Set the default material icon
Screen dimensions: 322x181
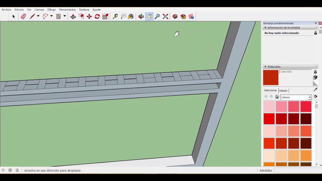tap(315, 83)
